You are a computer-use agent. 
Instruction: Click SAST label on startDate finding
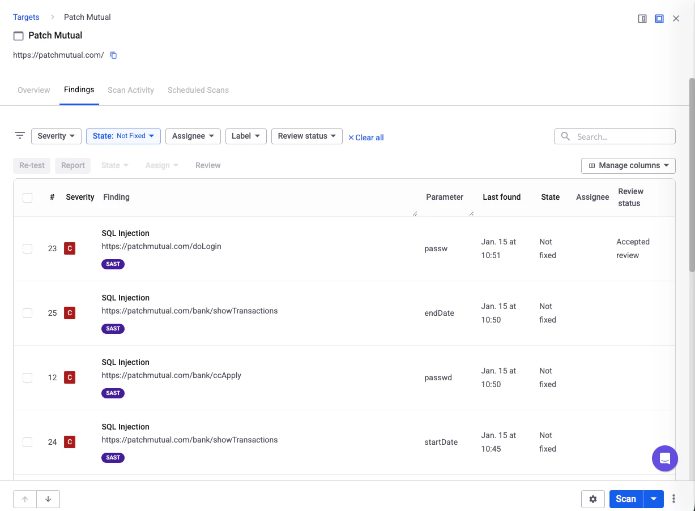click(x=113, y=458)
